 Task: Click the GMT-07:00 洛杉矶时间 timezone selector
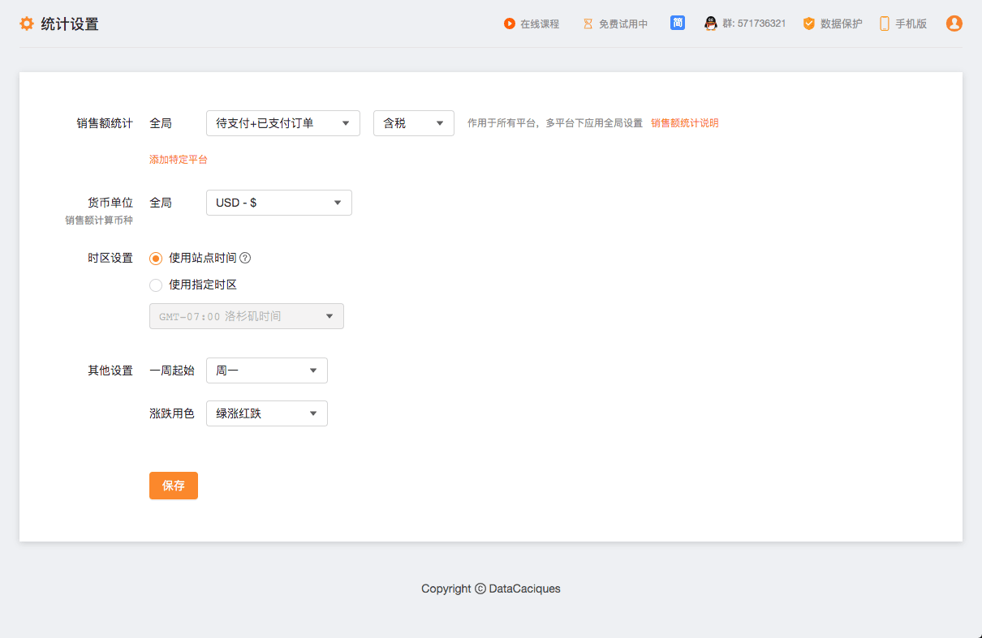[246, 316]
